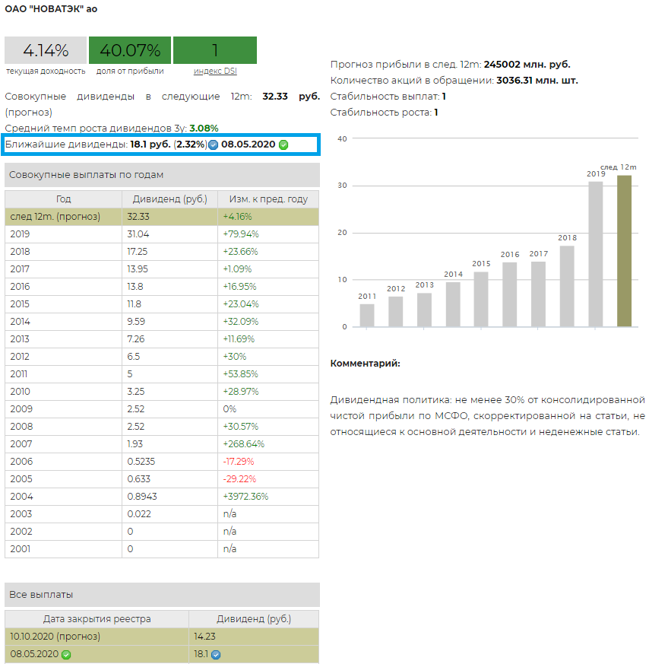Click the +32.09% change value
649x664 pixels.
[x=241, y=322]
